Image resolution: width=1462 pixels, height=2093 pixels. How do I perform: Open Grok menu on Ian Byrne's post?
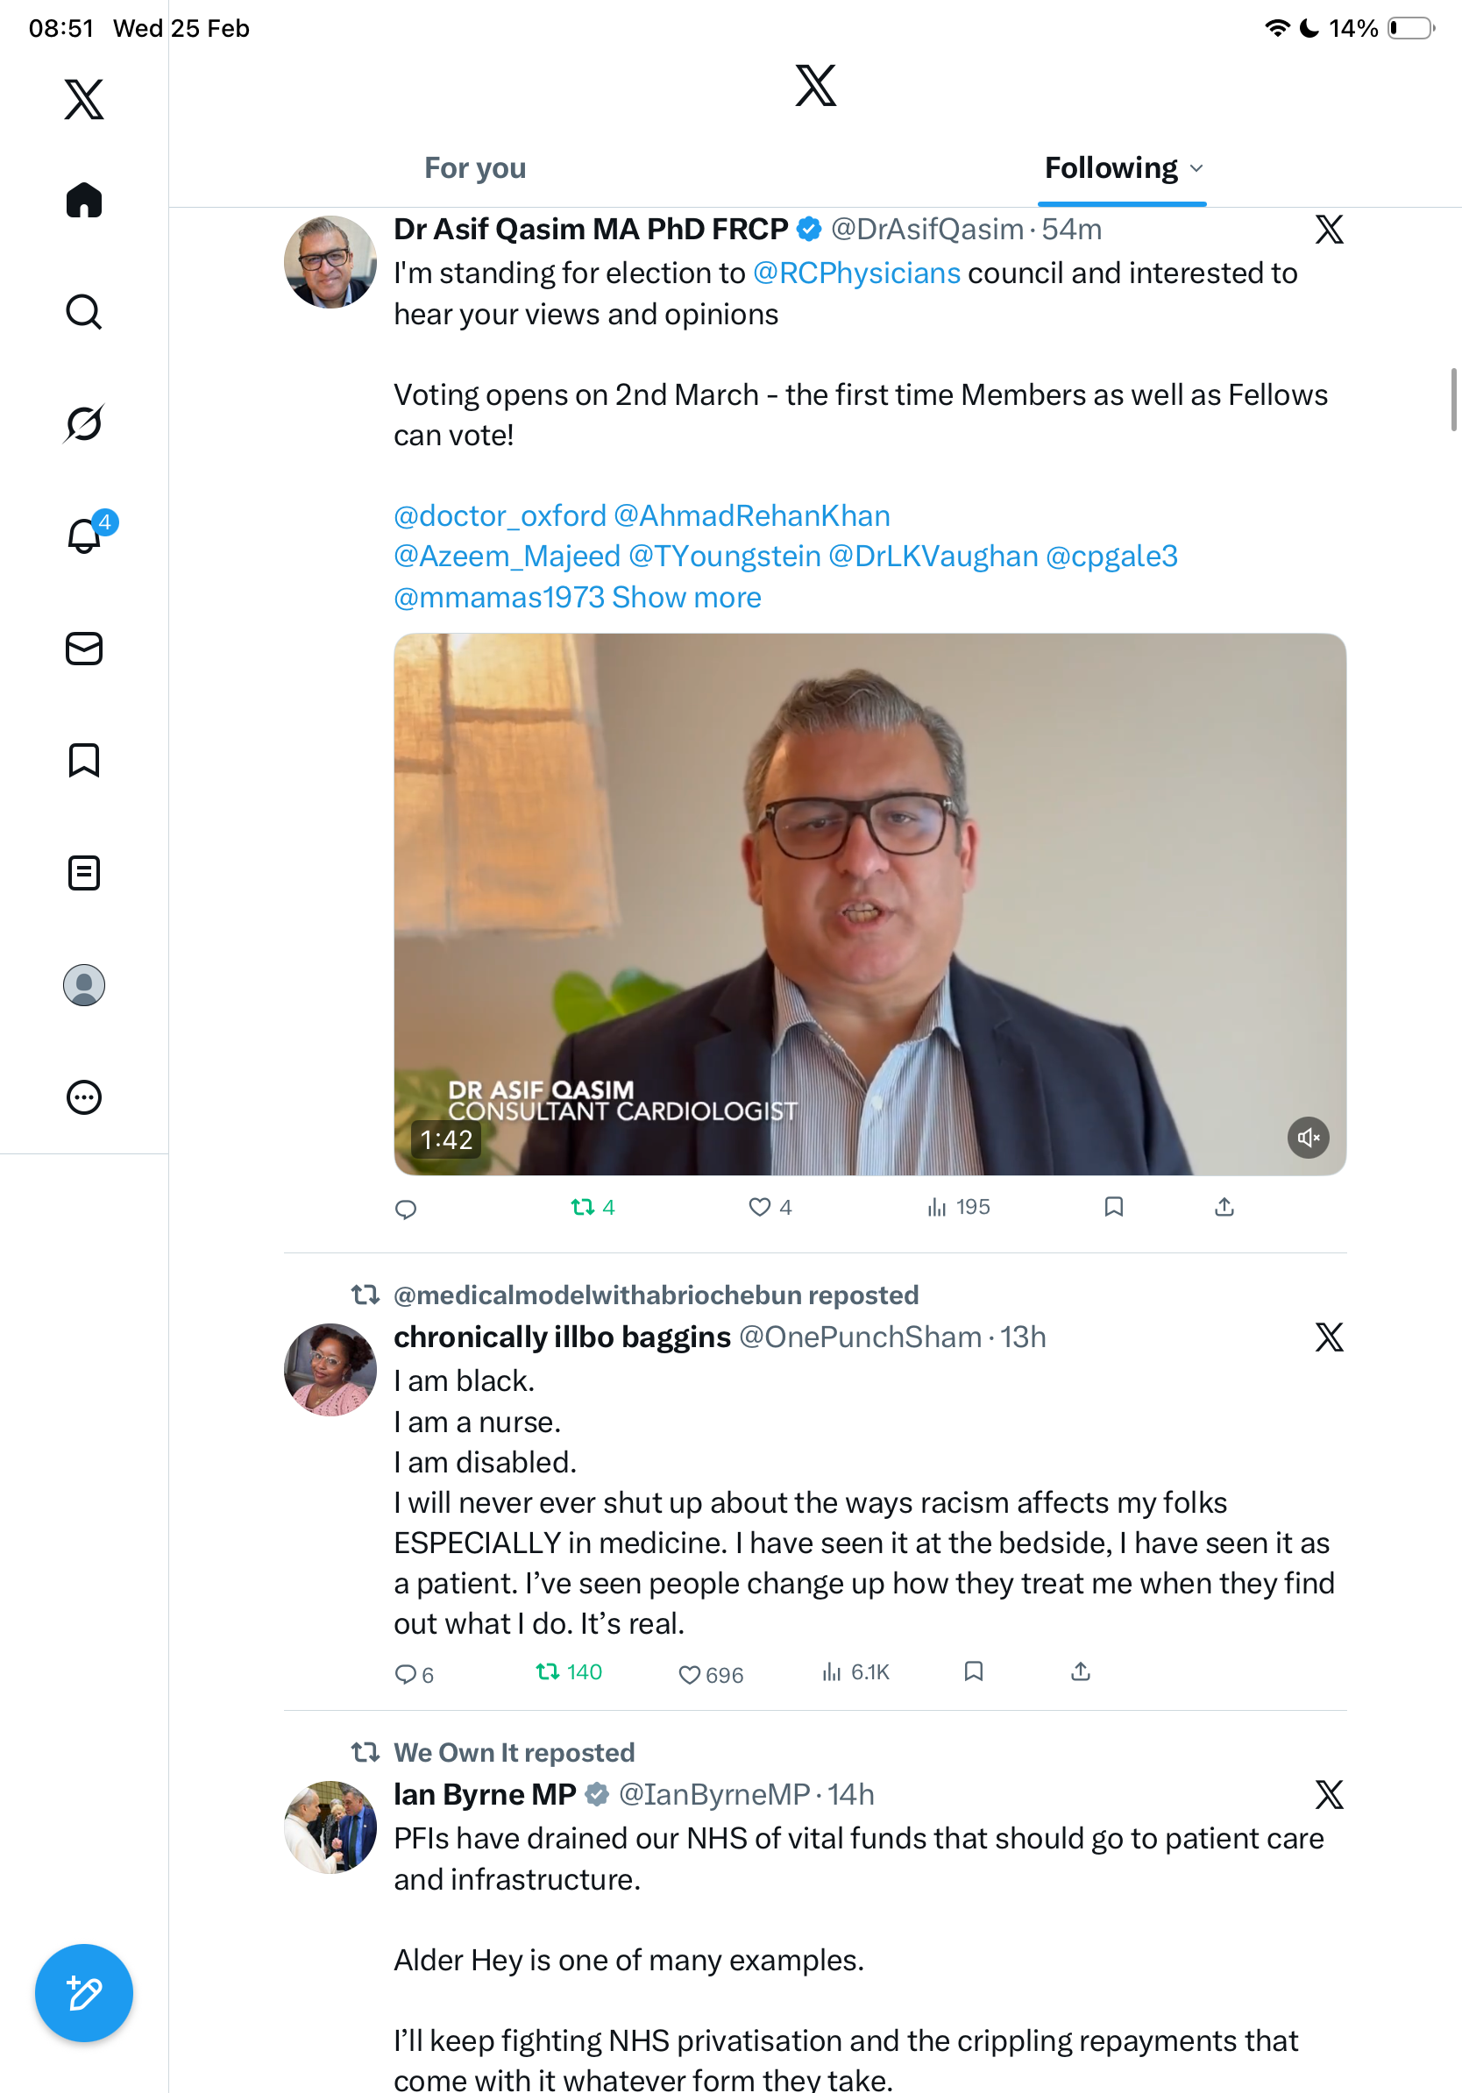1329,1794
